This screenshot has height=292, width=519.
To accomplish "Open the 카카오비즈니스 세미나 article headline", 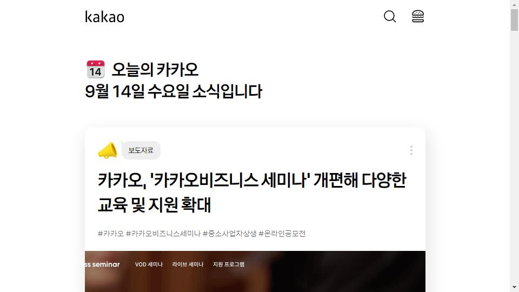I will click(252, 193).
